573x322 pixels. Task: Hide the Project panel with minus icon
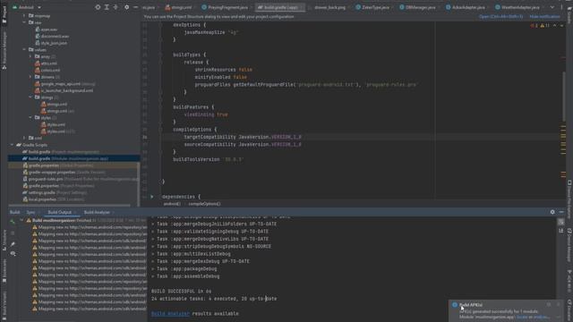[x=135, y=7]
